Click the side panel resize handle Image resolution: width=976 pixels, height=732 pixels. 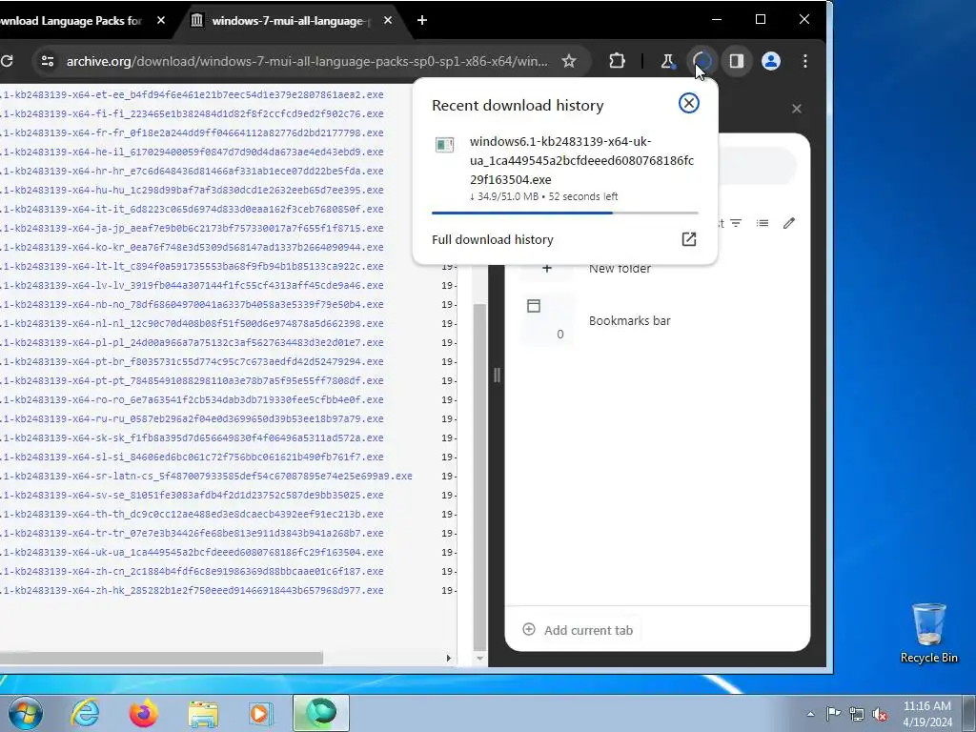pyautogui.click(x=497, y=375)
